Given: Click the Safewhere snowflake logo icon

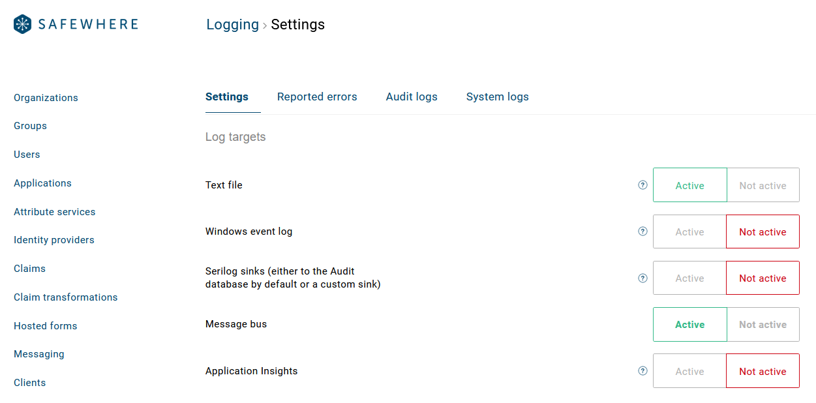Looking at the screenshot, I should (x=23, y=25).
